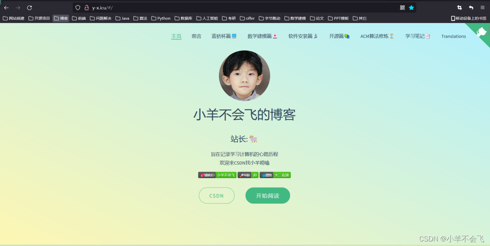Image resolution: width=490 pixels, height=246 pixels.
Task: Click the browser back arrow
Action: tap(6, 8)
